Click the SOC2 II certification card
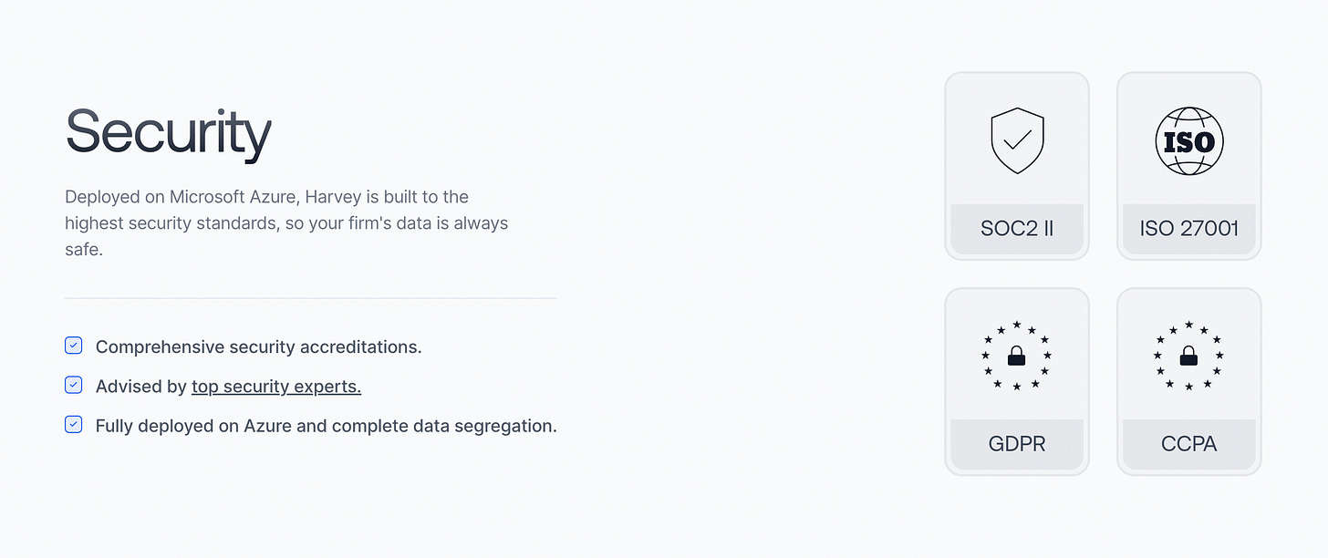This screenshot has height=558, width=1328. 1017,166
